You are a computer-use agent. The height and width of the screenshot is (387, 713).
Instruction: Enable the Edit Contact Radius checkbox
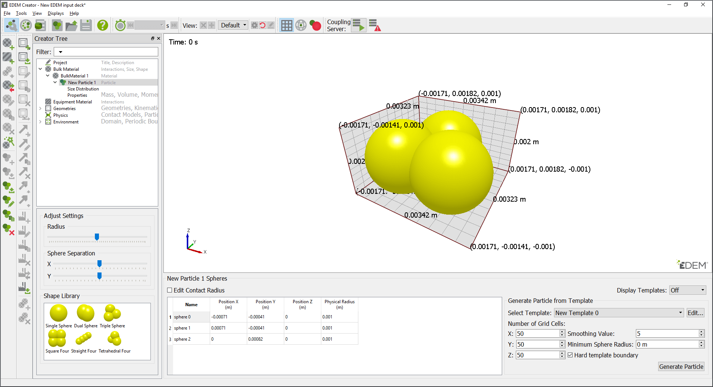coord(170,290)
